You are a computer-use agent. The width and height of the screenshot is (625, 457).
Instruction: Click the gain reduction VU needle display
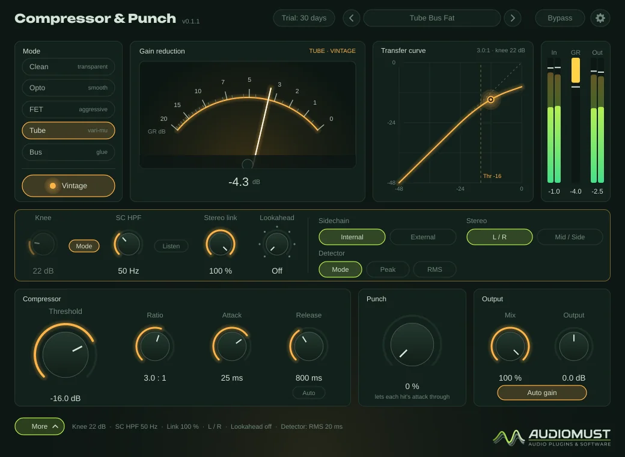248,115
